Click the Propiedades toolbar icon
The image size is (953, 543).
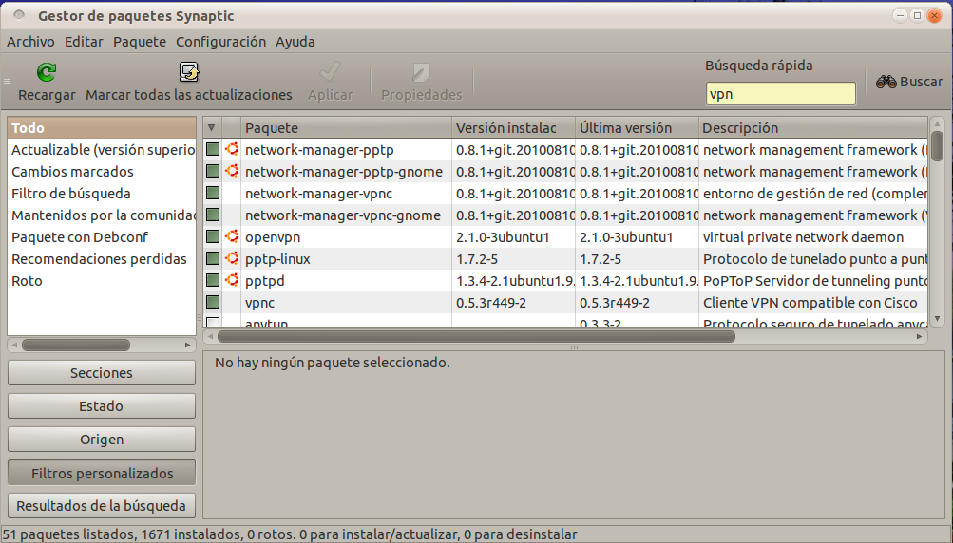[x=421, y=72]
